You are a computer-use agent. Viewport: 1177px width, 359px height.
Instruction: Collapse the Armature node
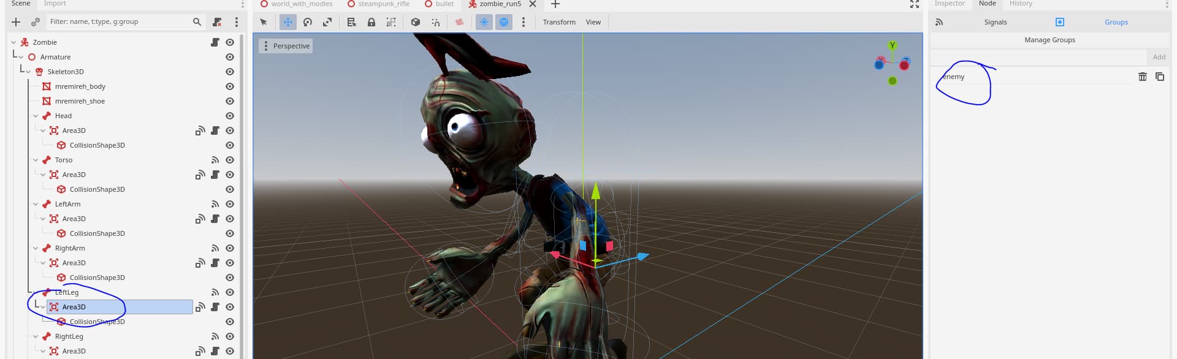coord(21,57)
